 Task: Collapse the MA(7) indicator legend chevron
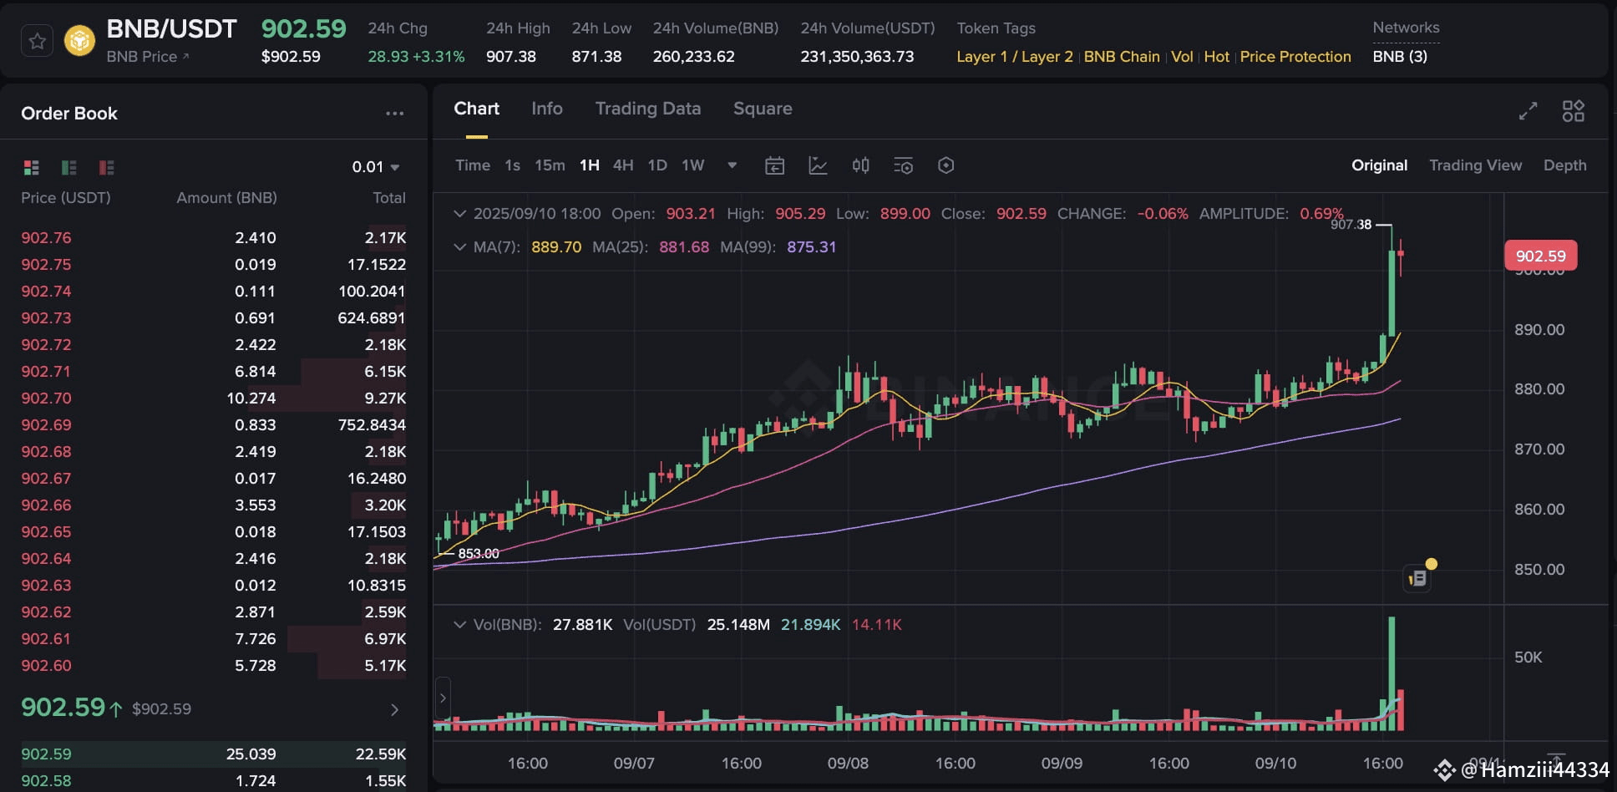coord(459,247)
